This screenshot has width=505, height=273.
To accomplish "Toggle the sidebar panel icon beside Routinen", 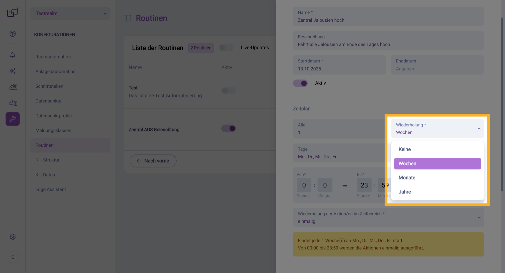I will pyautogui.click(x=127, y=18).
